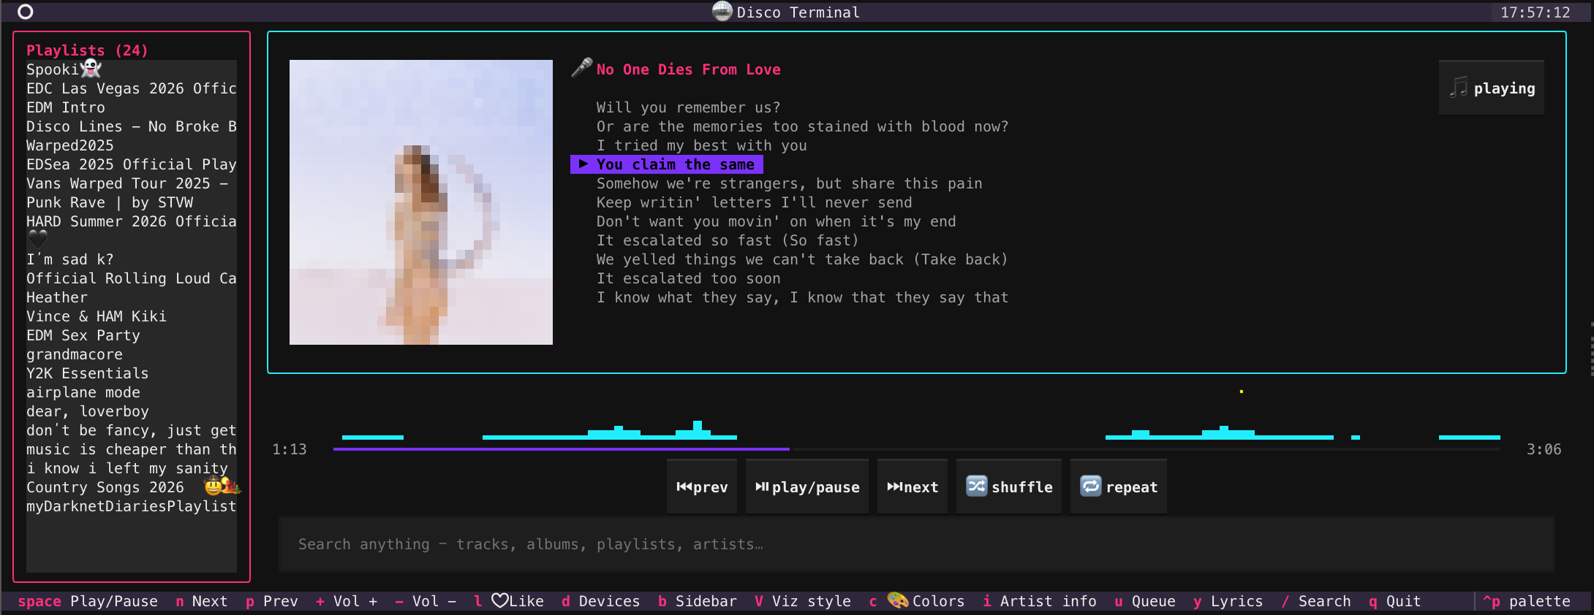The width and height of the screenshot is (1594, 615).
Task: Click Quit in footer
Action: (x=1395, y=601)
